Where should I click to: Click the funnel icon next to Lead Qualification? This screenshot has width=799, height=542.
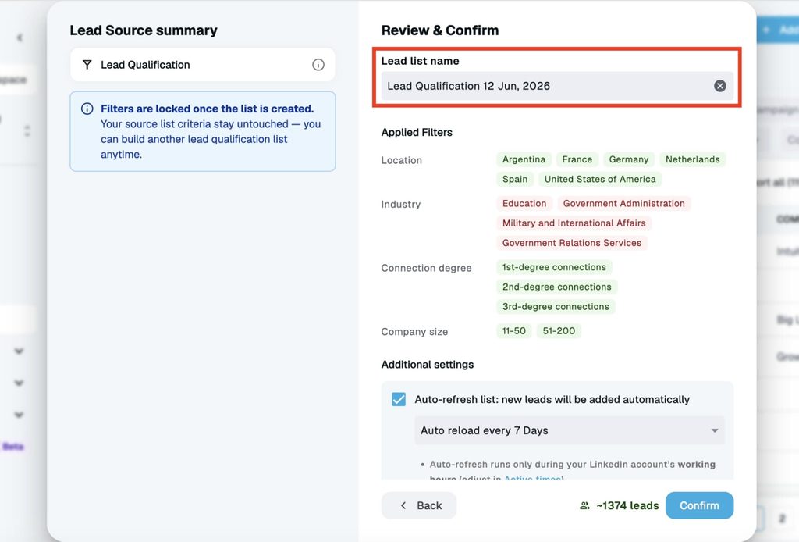(x=87, y=65)
